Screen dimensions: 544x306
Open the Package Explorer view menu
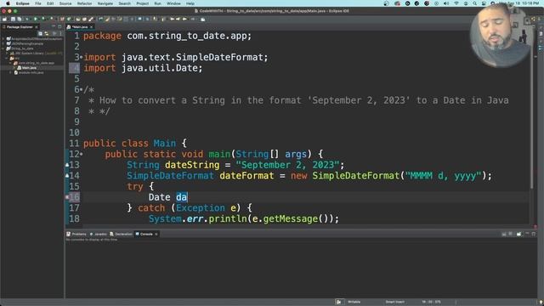[x=60, y=34]
